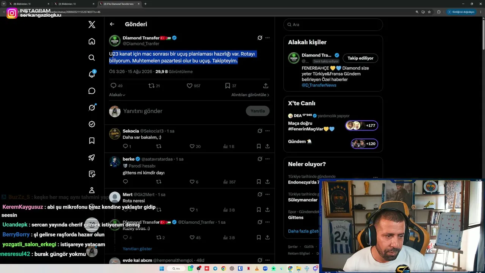Click Grok icon on berke's reply
The width and height of the screenshot is (485, 273).
[260, 159]
